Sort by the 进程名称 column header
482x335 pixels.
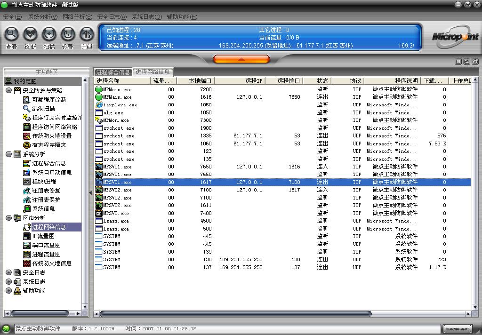click(122, 81)
